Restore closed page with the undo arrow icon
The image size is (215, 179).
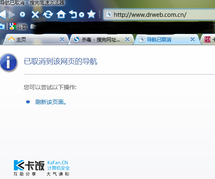coord(73,14)
